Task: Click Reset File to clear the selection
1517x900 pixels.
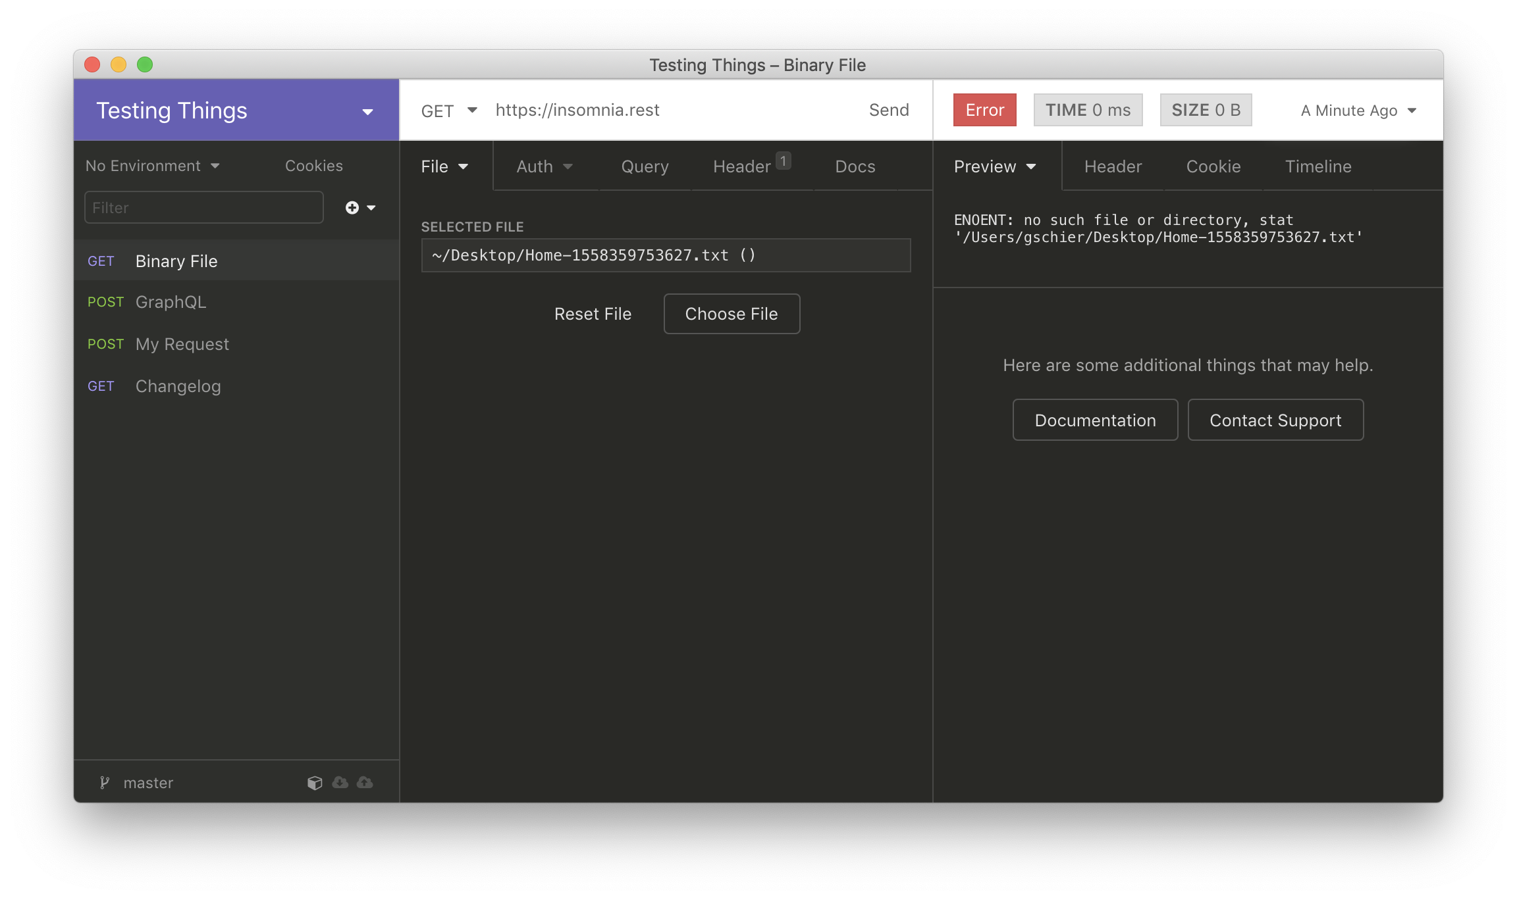Action: (593, 314)
